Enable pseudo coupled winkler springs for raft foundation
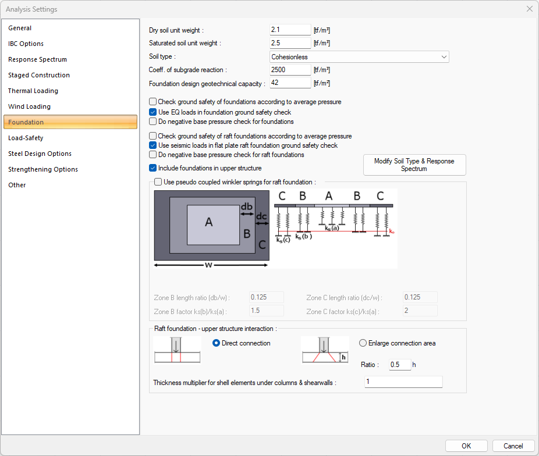 point(158,181)
